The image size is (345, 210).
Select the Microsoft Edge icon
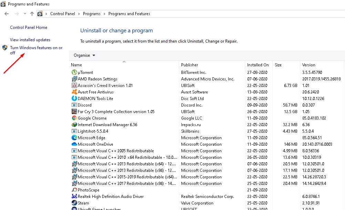coord(74,138)
